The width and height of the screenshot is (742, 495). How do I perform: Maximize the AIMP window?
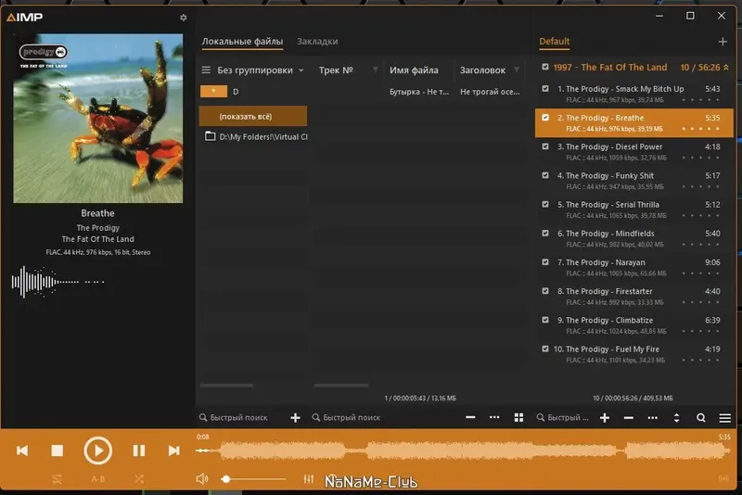click(x=690, y=16)
